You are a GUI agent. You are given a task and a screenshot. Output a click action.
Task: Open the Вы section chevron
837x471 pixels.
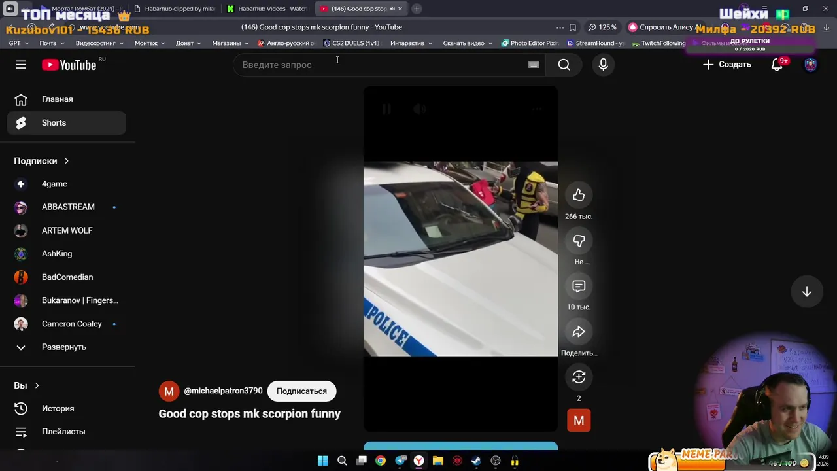pos(37,386)
